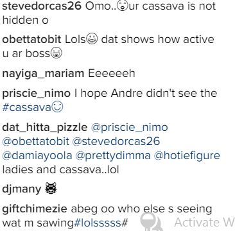Image resolution: width=235 pixels, height=231 pixels.
Task: Open dat_hitta_pizzle commenter profile
Action: tap(45, 128)
